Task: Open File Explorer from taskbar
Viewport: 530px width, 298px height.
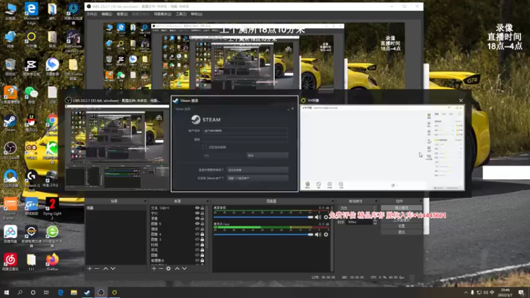Action: coord(74,292)
